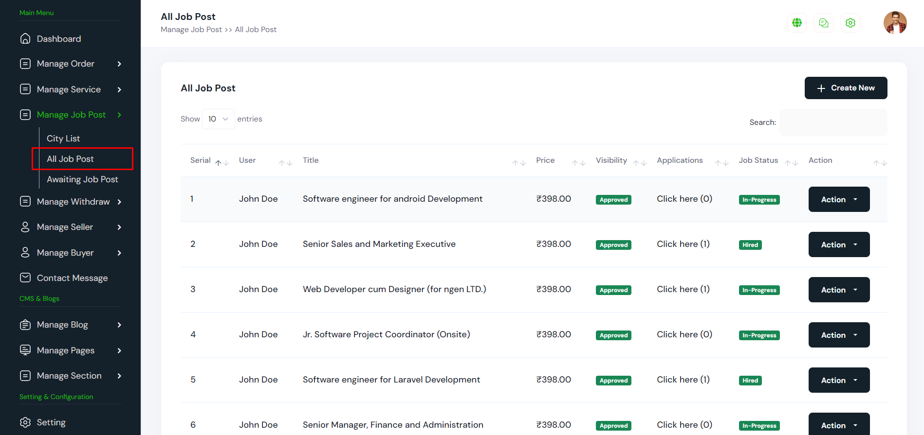
Task: Open Action dropdown for android Development job
Action: (x=839, y=199)
